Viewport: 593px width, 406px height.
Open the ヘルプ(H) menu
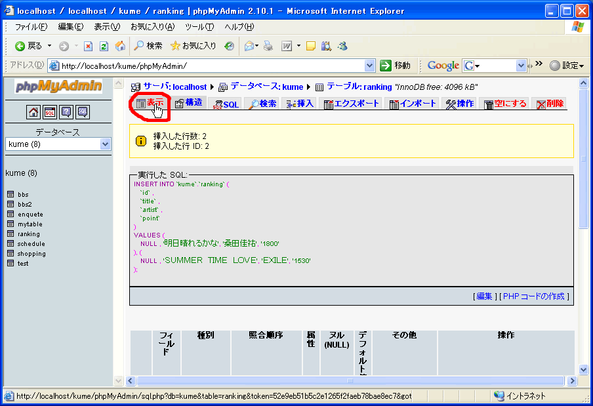(239, 27)
